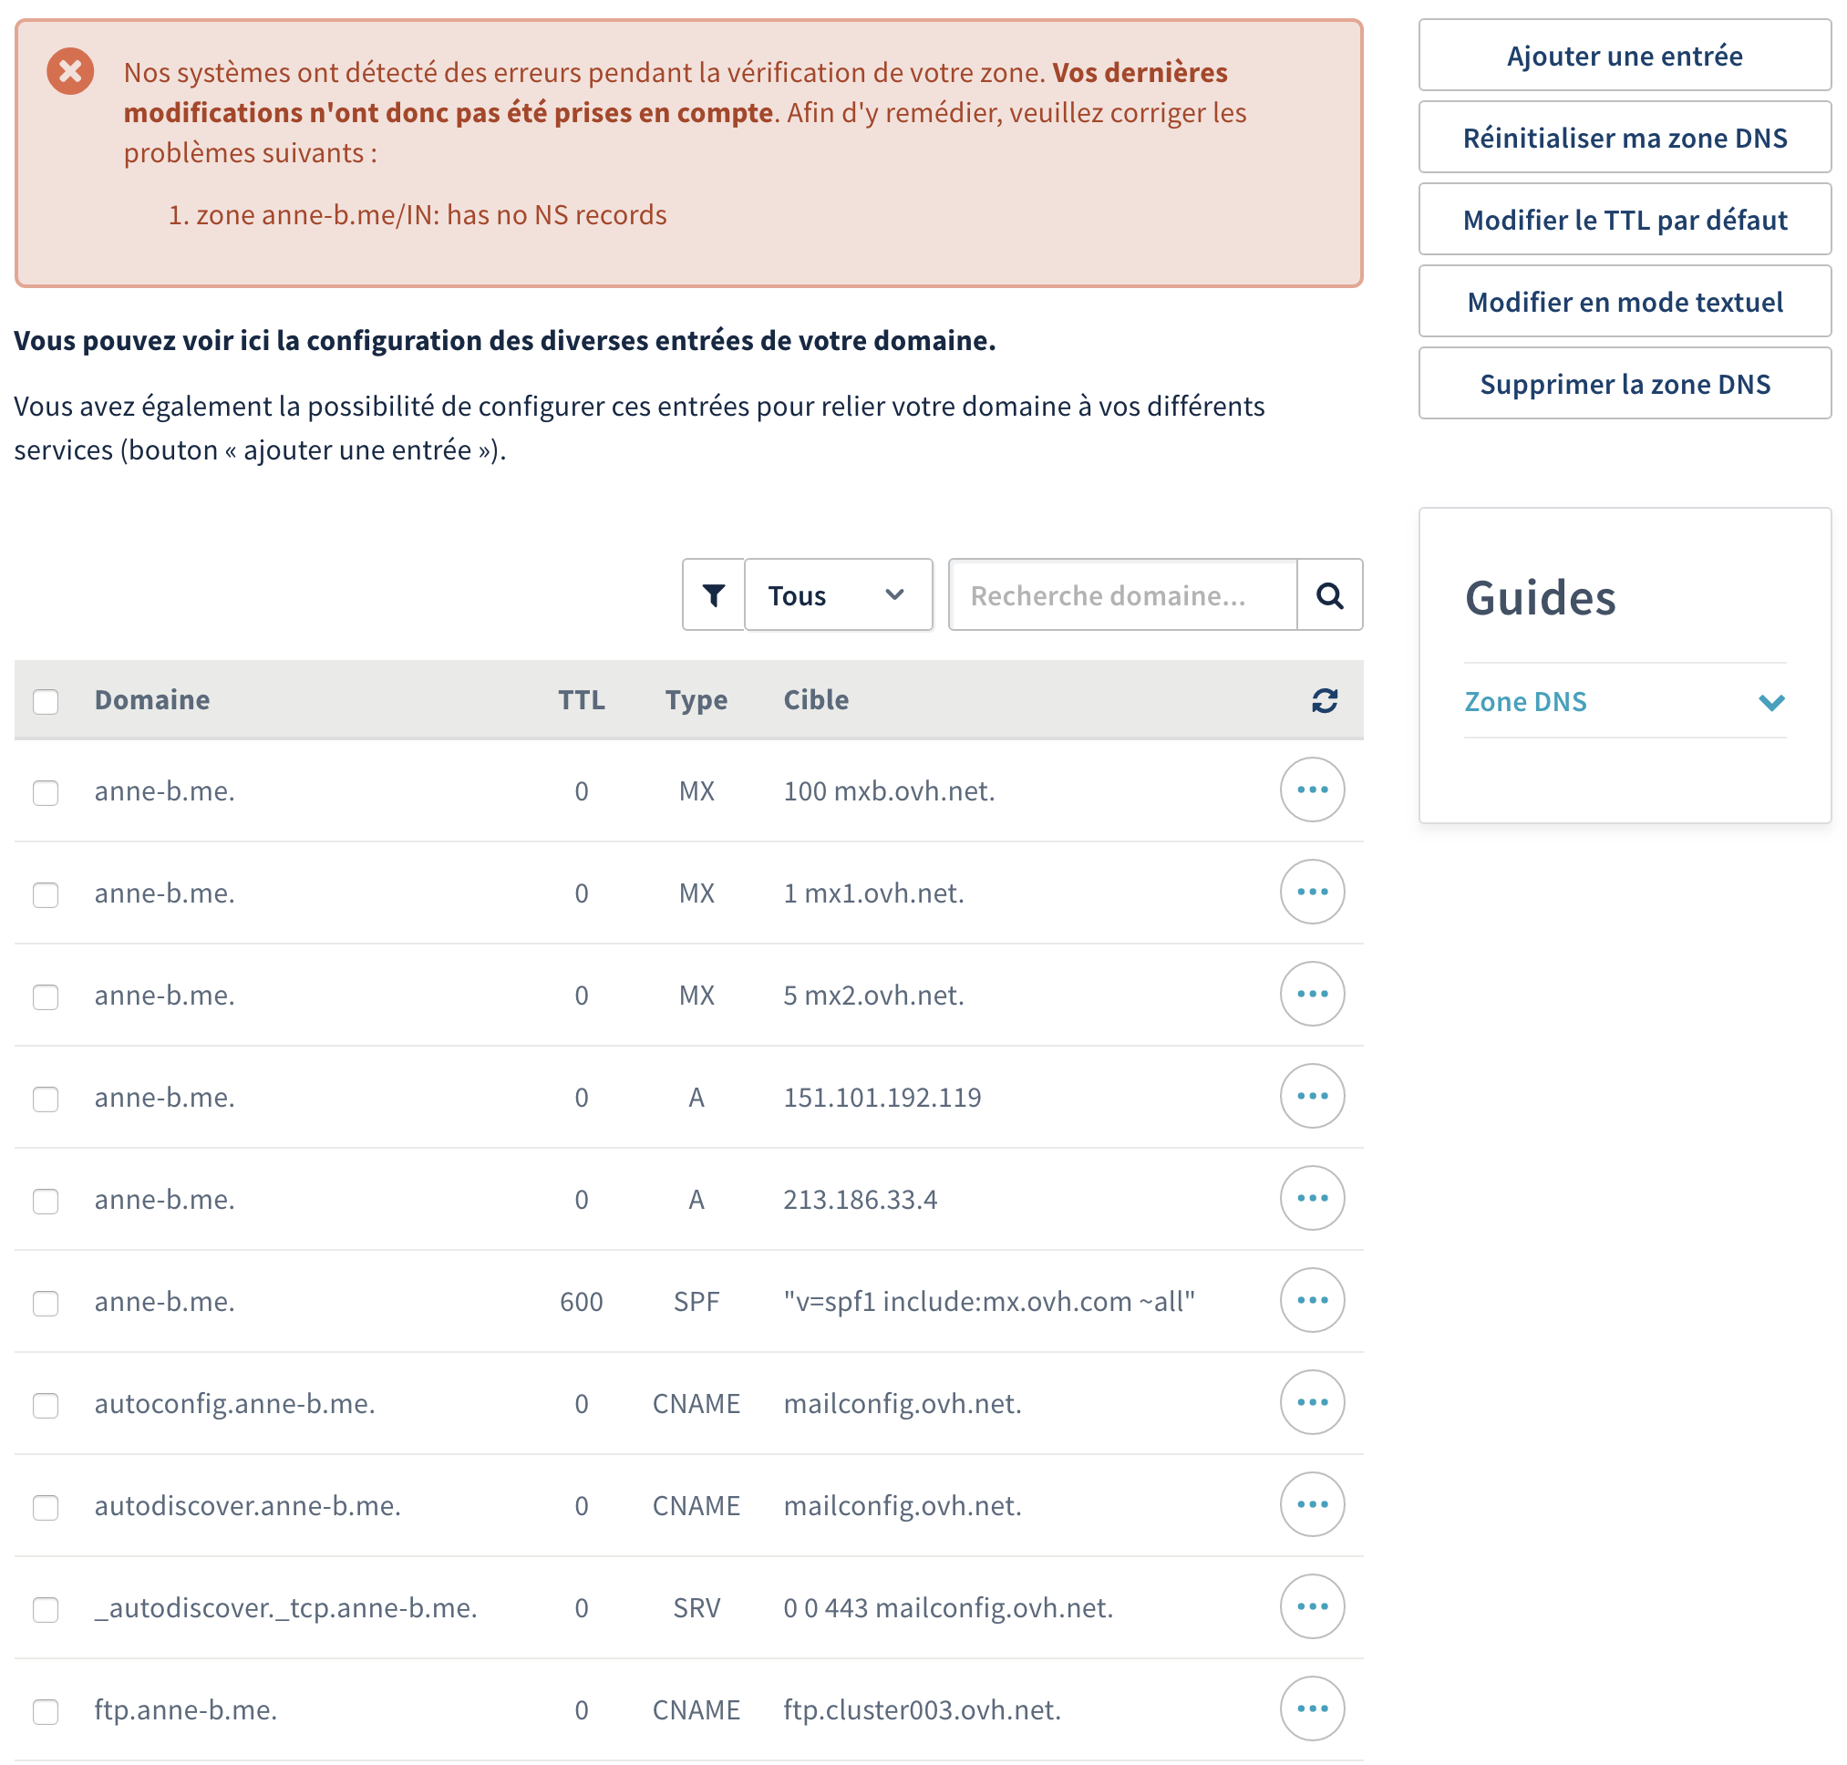Open actions menu for 151.101.192.119 A record

tap(1312, 1096)
